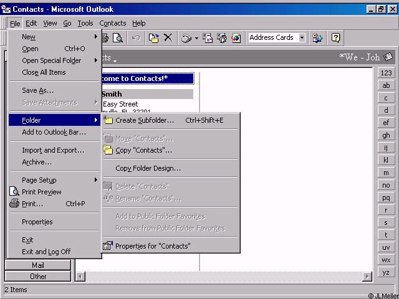Open the File menu
This screenshot has height=299, width=399.
(x=15, y=24)
